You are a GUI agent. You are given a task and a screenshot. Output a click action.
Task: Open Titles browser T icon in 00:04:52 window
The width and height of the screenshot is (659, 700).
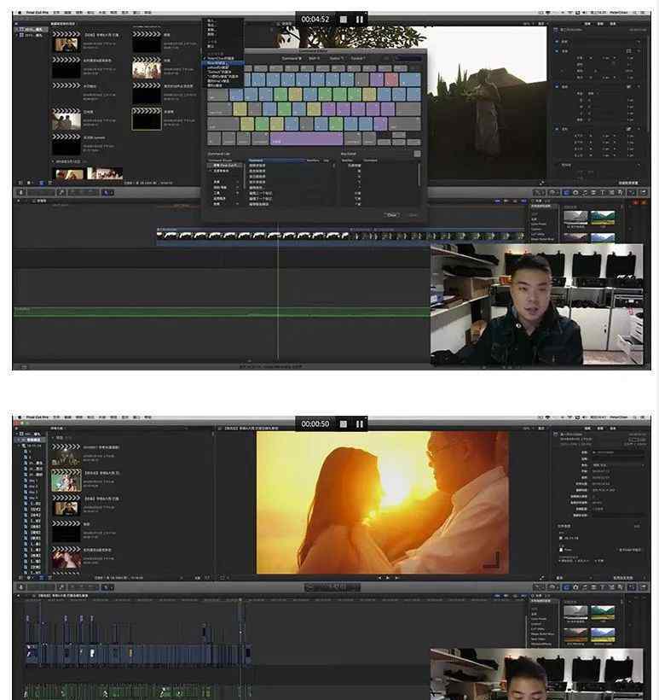point(603,192)
